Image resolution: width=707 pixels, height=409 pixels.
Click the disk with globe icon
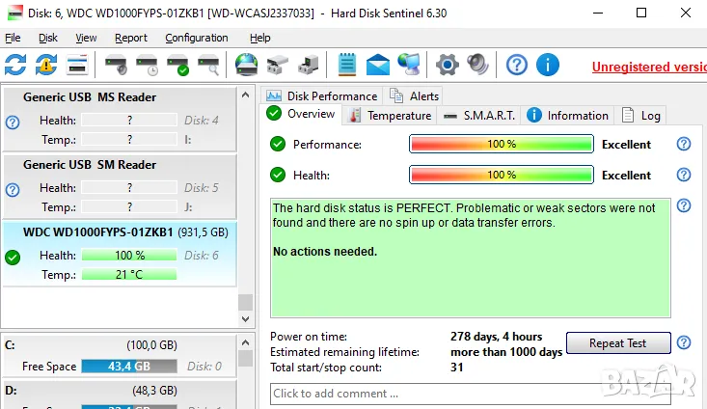point(247,65)
